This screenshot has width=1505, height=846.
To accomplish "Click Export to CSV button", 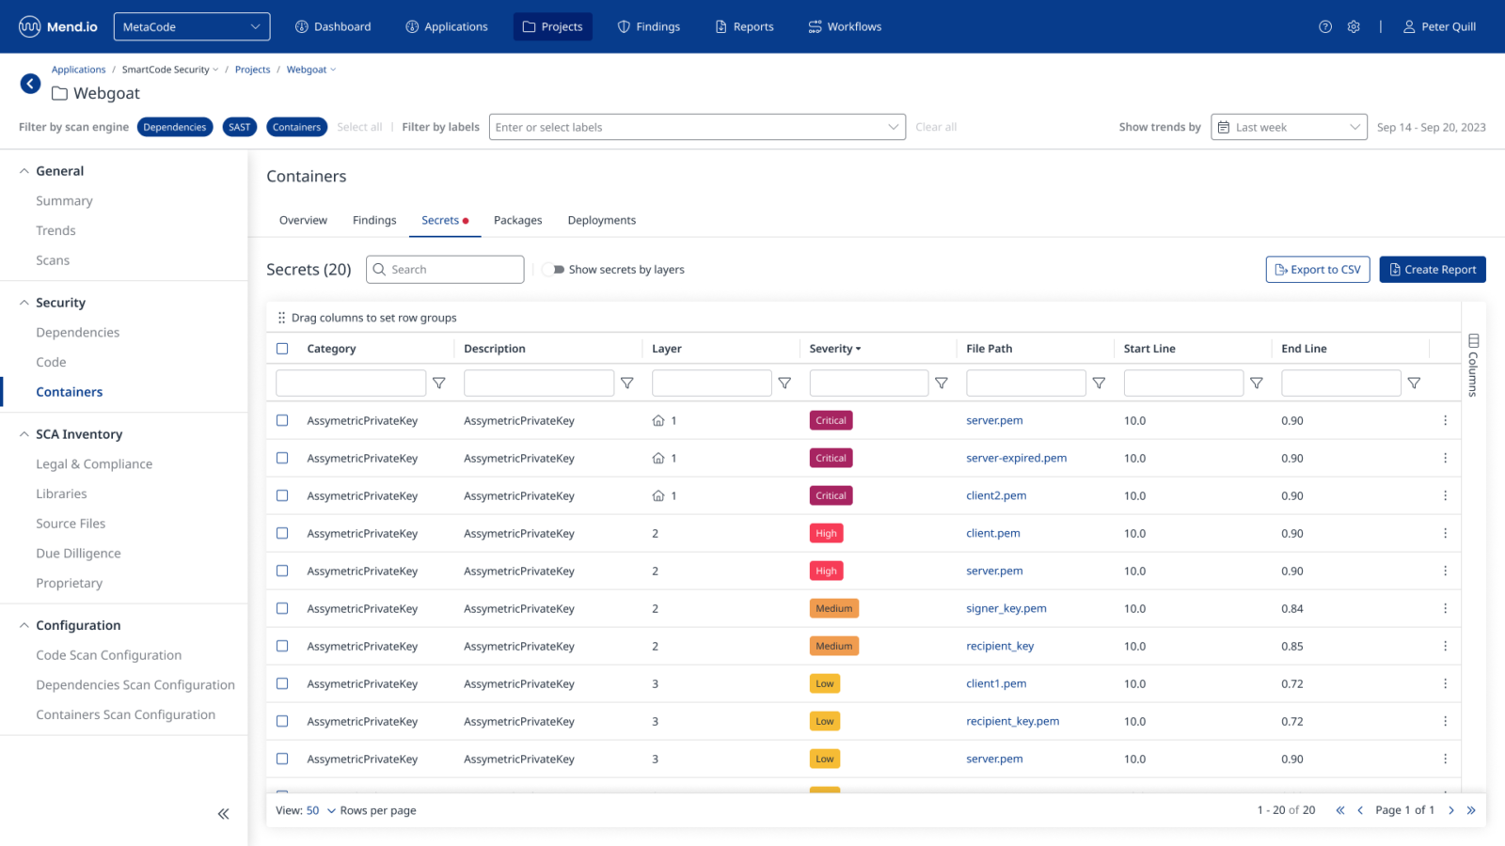I will pyautogui.click(x=1318, y=270).
